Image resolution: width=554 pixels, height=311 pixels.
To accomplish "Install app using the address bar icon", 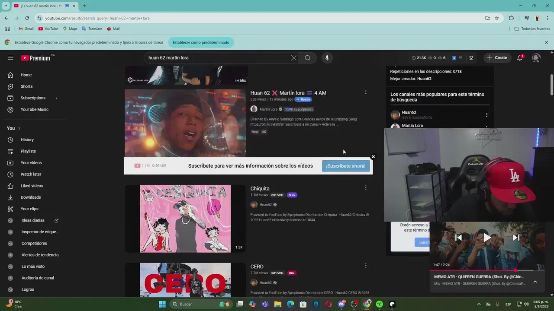I will (487, 18).
